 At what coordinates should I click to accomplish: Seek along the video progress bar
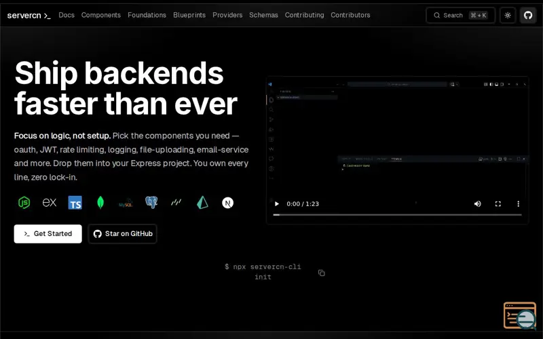[x=397, y=215]
